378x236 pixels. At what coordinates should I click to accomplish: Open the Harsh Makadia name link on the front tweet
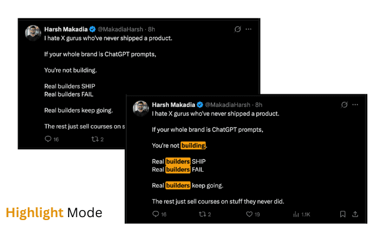(173, 104)
